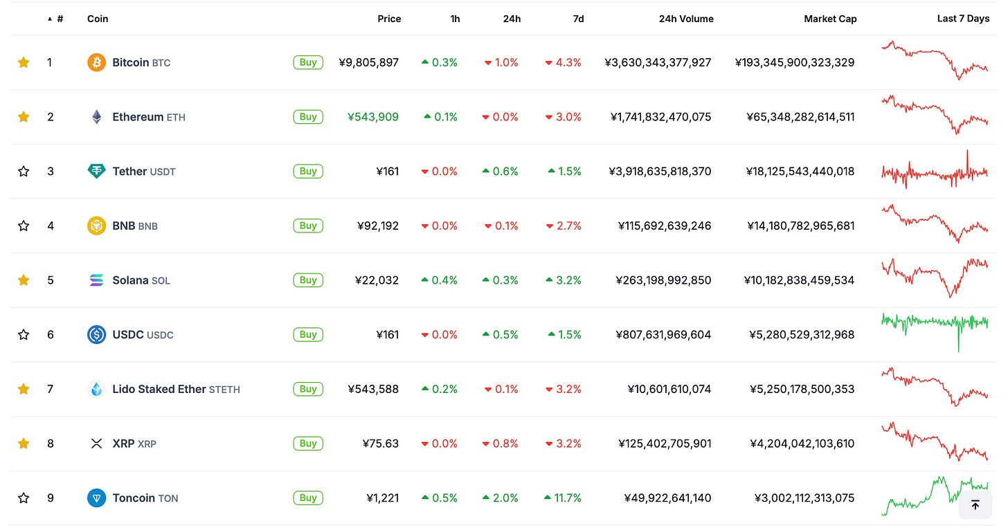Click Tether 24h volume ¥3,918,635,818,370

tap(660, 172)
